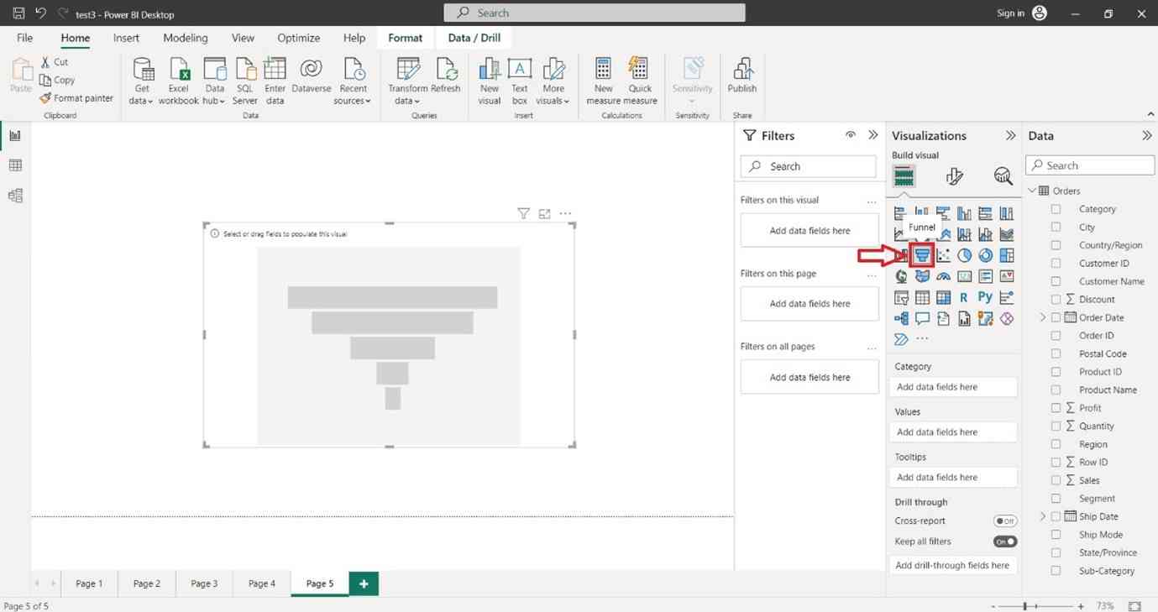Click the Publish button
The width and height of the screenshot is (1158, 612).
coord(741,80)
